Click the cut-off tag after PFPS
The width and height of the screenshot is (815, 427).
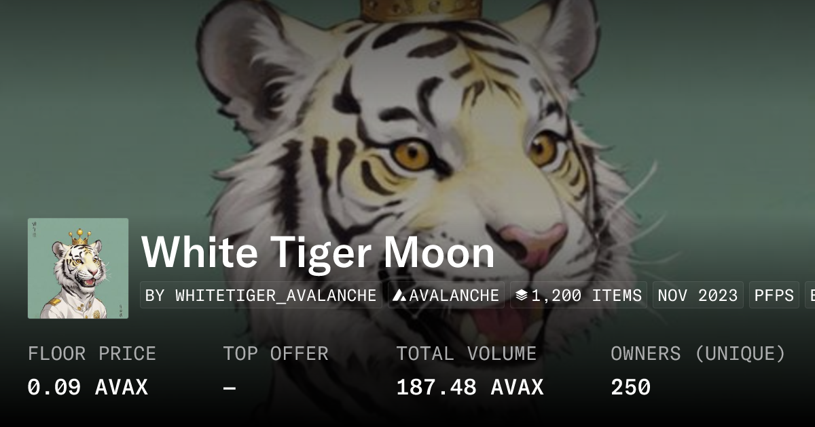(x=810, y=296)
